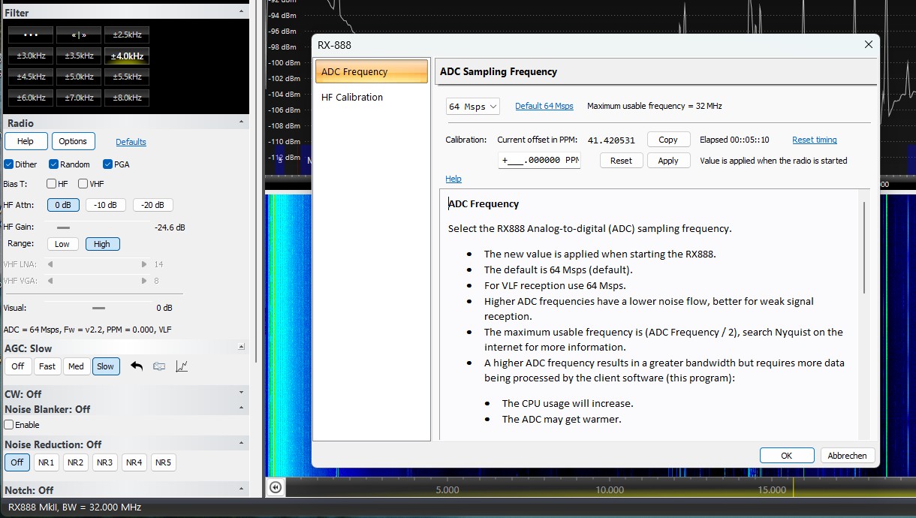Click the VHF VGA right arrow

coord(144,281)
